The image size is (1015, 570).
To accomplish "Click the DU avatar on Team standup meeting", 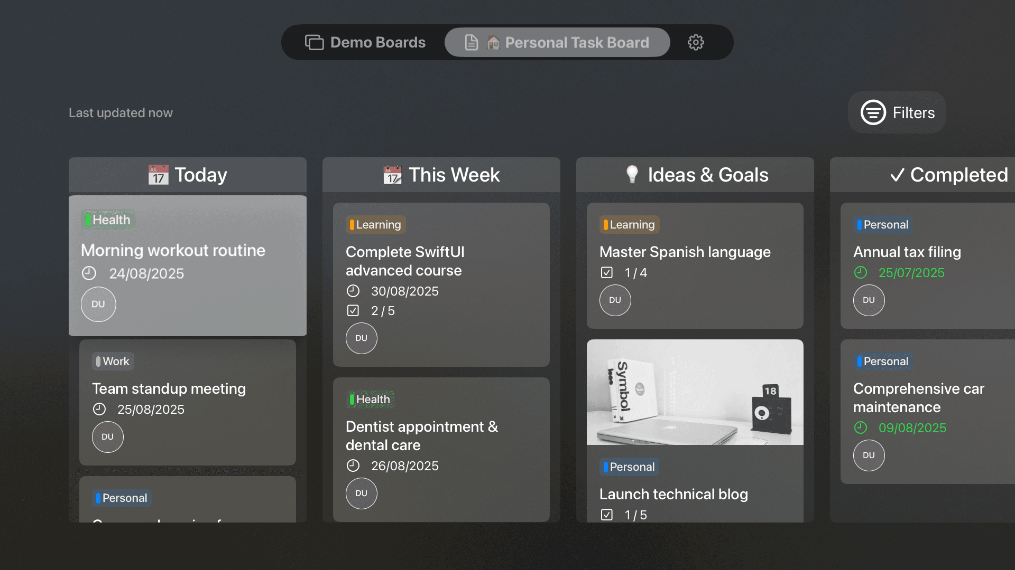I will [x=107, y=437].
